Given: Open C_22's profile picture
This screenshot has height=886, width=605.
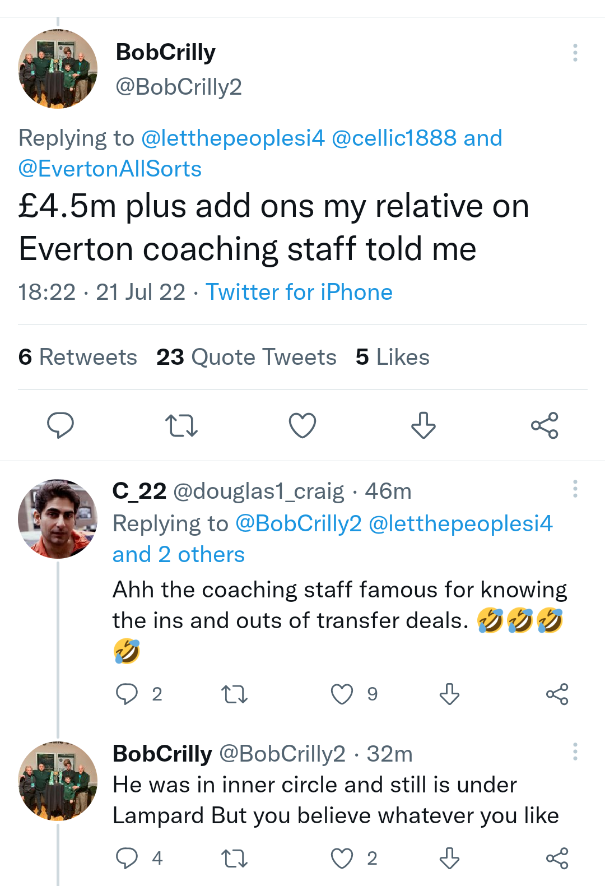Looking at the screenshot, I should click(58, 519).
